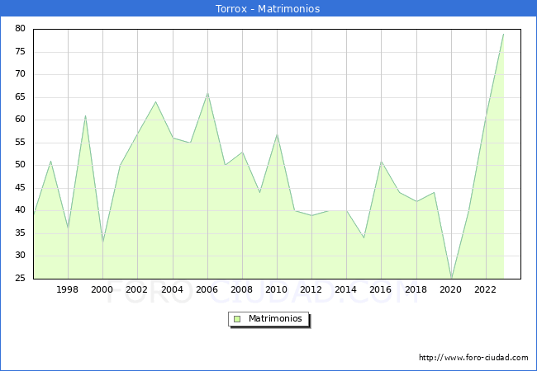Click the 1999 peak data point at 61
Viewport: 537px width, 371px height.
click(x=85, y=115)
